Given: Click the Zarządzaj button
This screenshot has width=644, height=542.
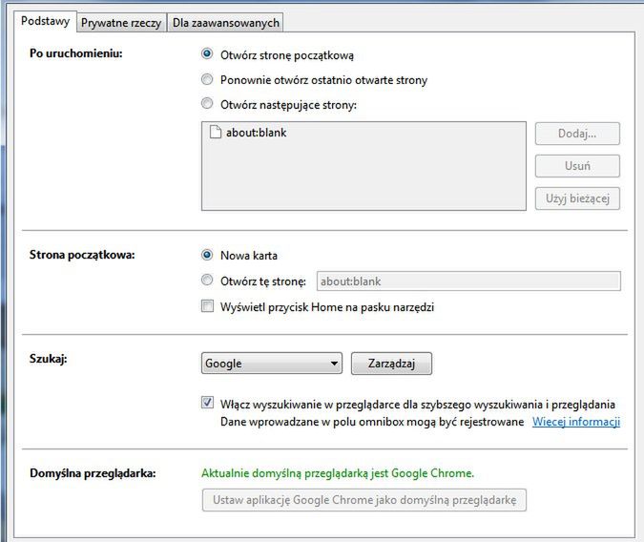Looking at the screenshot, I should coord(391,364).
